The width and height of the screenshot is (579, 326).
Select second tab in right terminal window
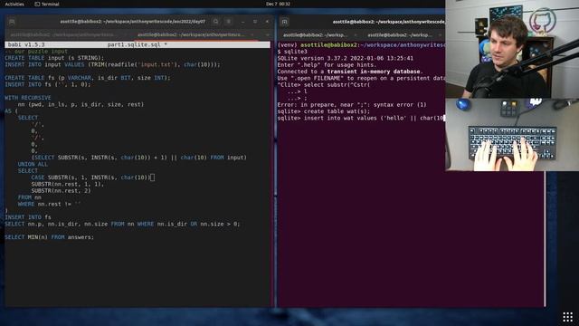tap(400, 34)
